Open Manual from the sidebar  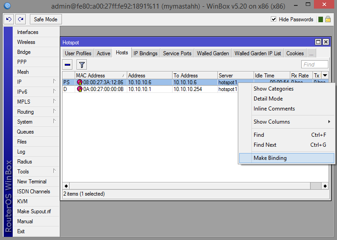tap(36, 221)
